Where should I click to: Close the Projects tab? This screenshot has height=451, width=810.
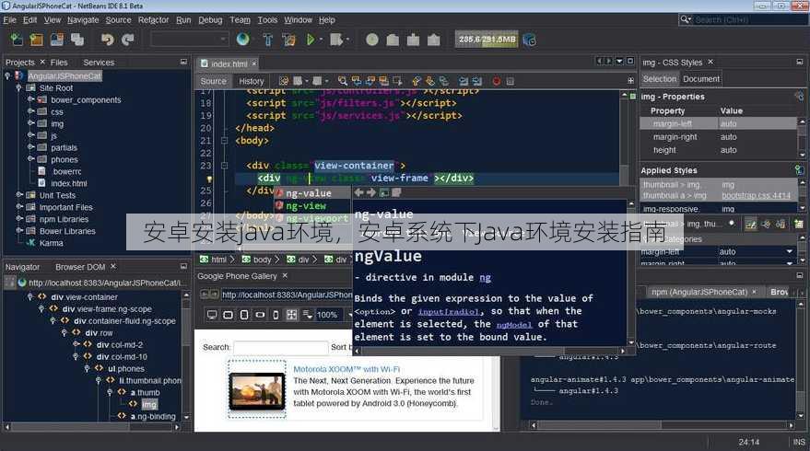[42, 62]
